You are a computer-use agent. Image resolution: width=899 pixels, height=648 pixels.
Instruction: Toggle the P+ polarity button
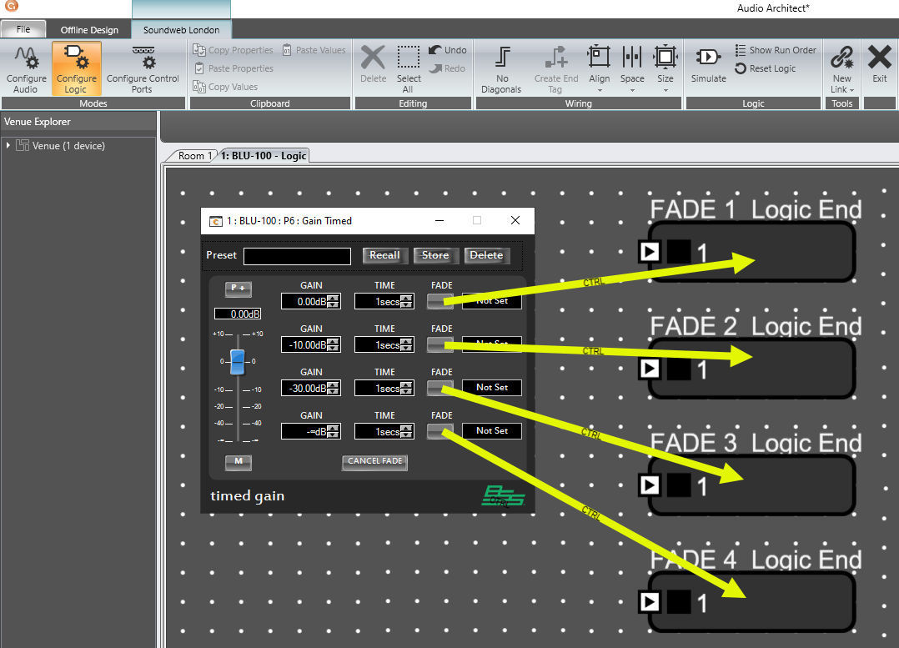[x=239, y=289]
